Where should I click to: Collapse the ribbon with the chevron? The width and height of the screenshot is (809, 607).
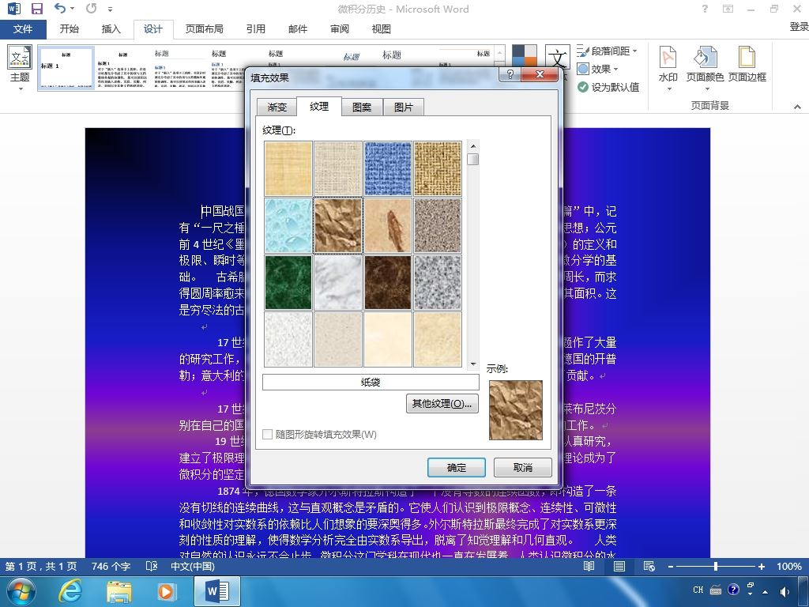[797, 107]
